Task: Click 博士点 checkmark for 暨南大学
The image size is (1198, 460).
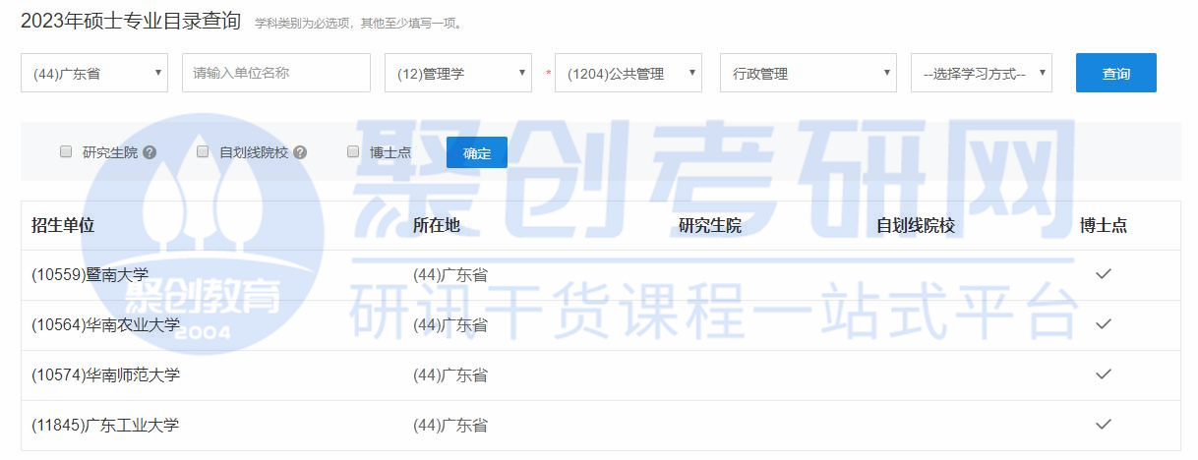Action: click(1103, 274)
